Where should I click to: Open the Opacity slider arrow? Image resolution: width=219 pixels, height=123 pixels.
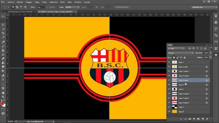click(210, 53)
